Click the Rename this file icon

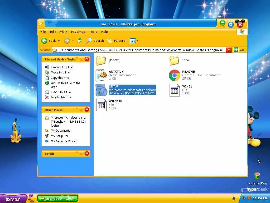pos(47,67)
